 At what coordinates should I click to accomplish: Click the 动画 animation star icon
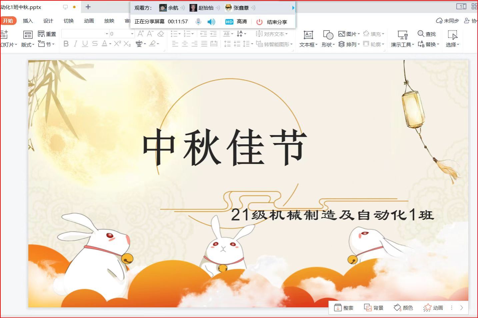(x=427, y=308)
